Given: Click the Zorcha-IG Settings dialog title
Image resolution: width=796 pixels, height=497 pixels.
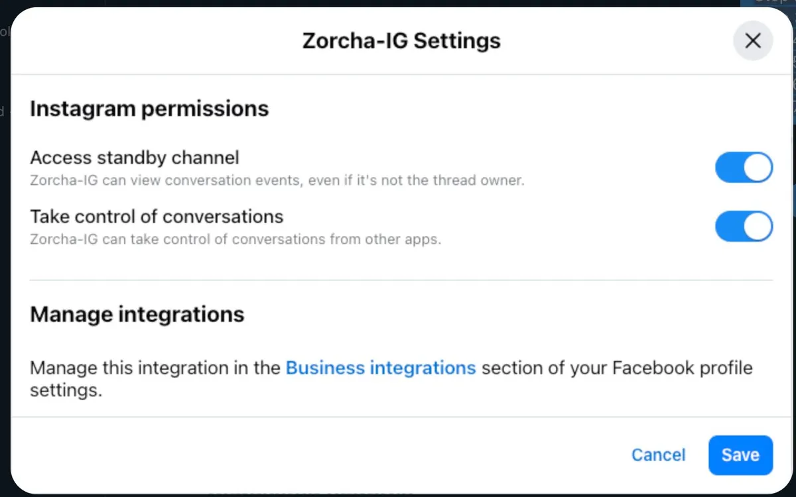Looking at the screenshot, I should (401, 41).
